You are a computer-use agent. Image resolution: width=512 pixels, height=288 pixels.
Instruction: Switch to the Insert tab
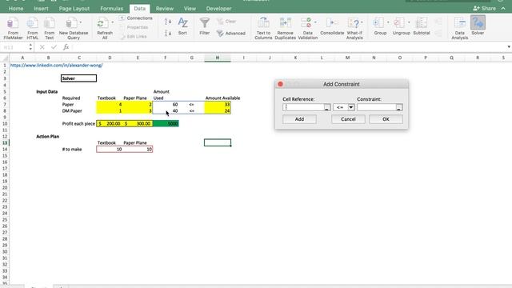pos(41,9)
